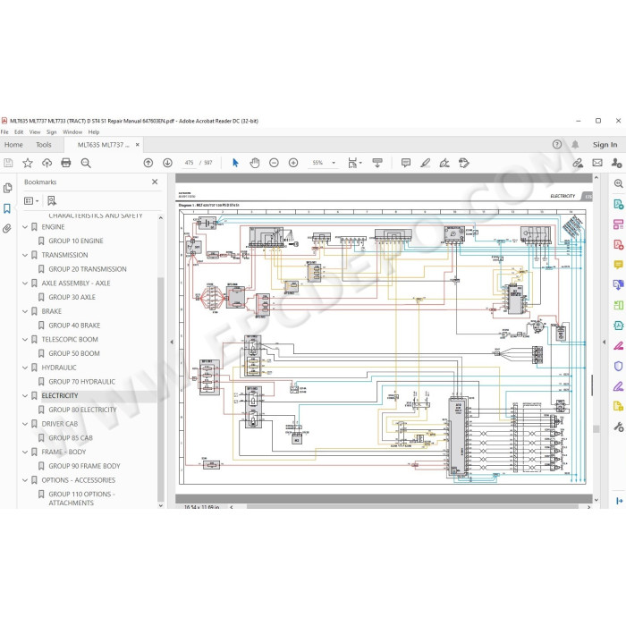The image size is (626, 626).
Task: Select the arrow selection tool
Action: click(x=235, y=163)
